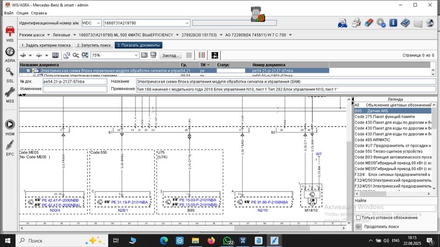Screen dimensions: 440x247
Task: Open the help book icon
Action: 405,23
